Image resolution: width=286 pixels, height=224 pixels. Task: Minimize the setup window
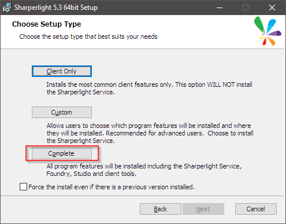pos(220,8)
